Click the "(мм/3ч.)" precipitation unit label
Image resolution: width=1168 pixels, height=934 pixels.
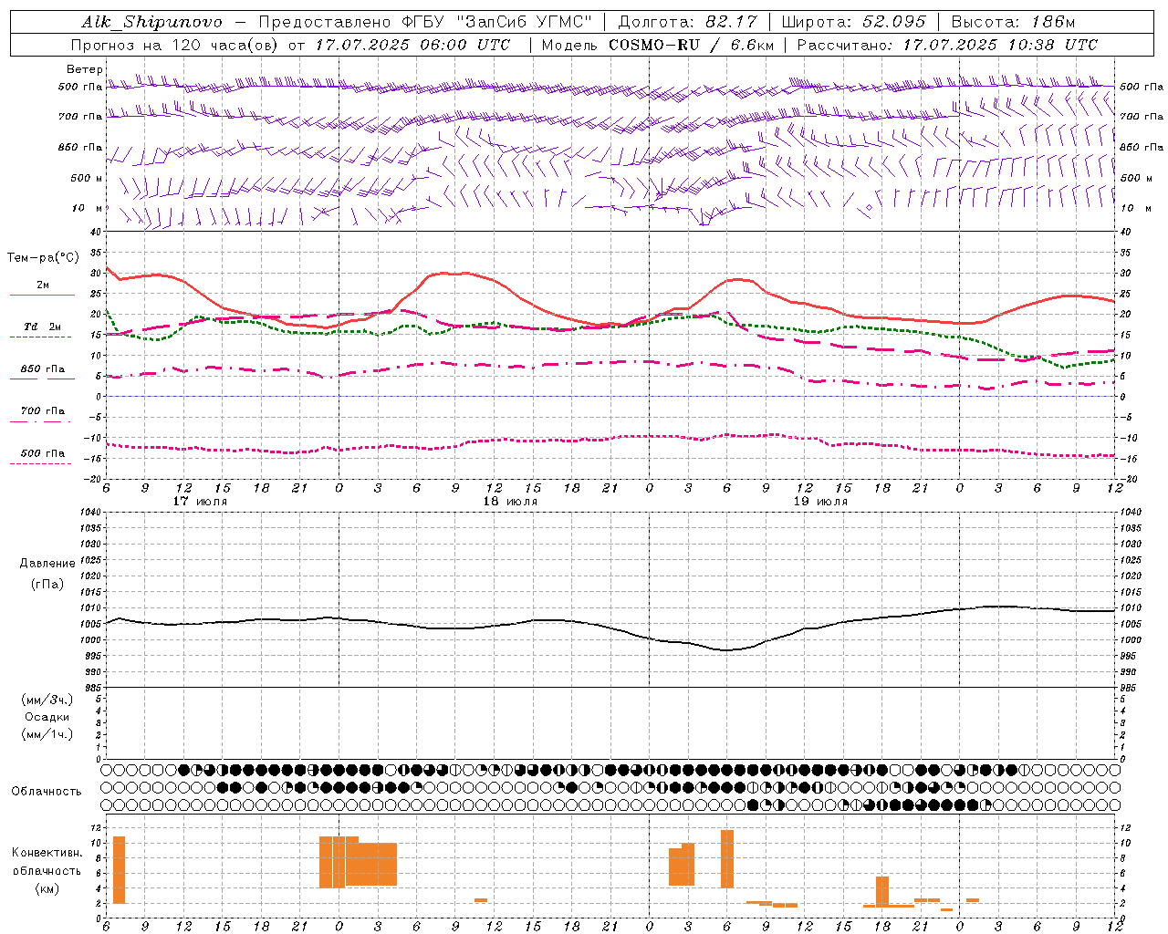47,700
